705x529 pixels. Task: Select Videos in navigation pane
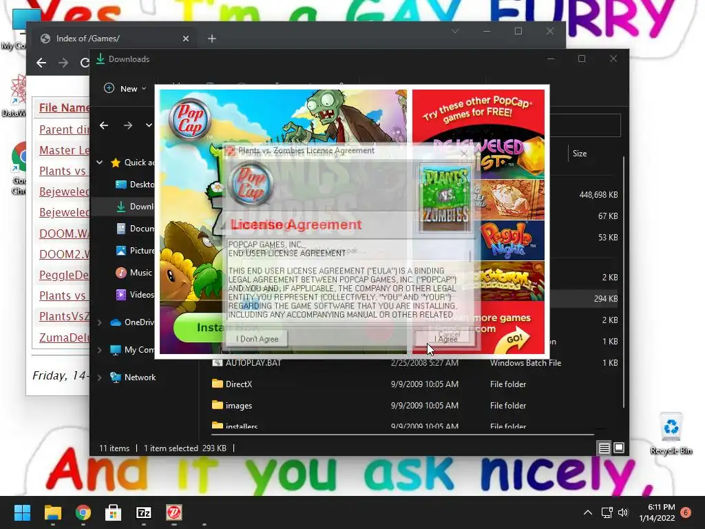tap(135, 295)
